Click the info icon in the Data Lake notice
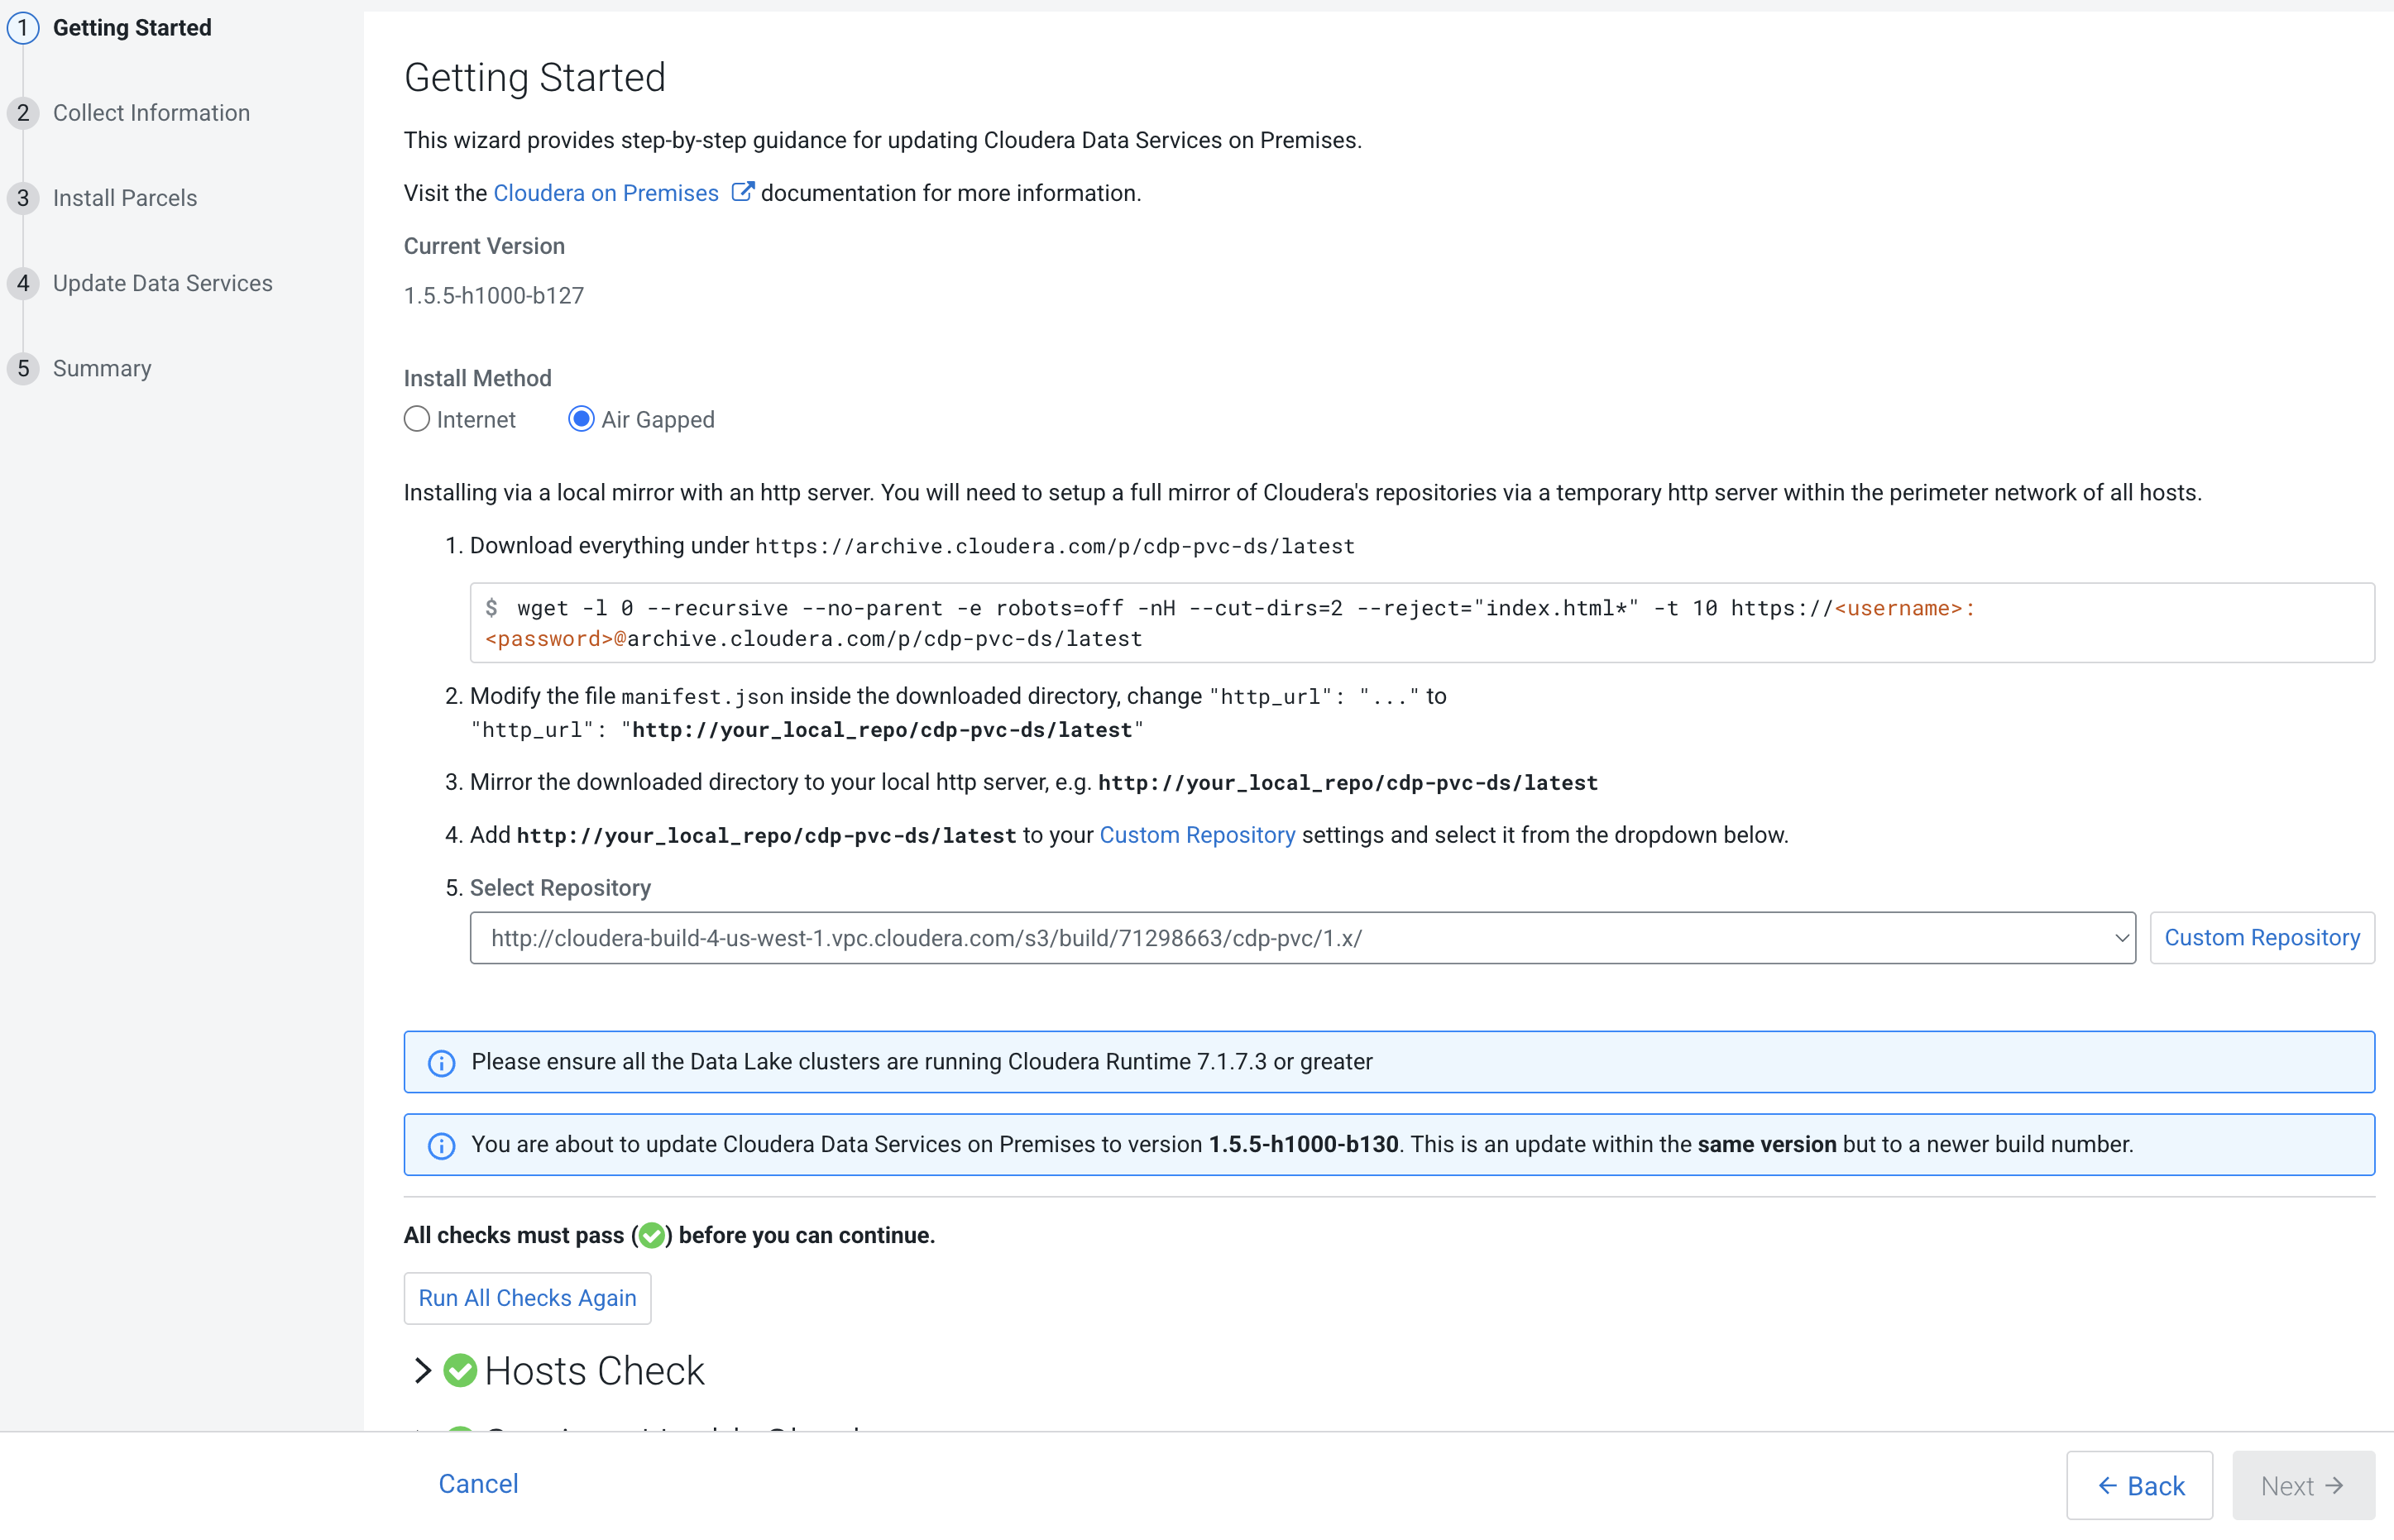 coord(441,1062)
